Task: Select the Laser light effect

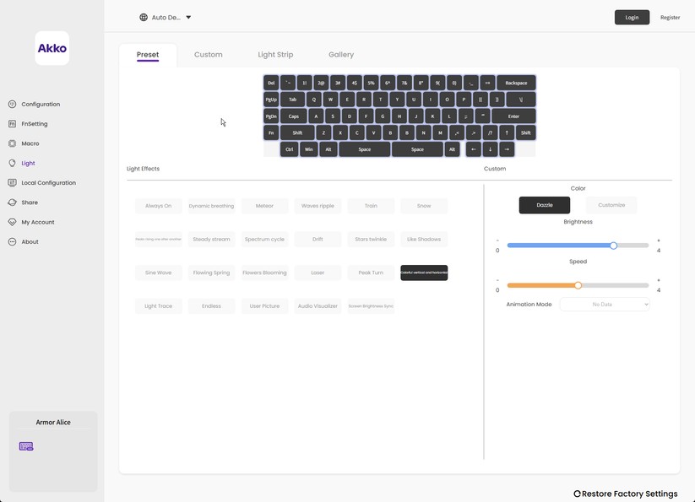Action: (318, 273)
